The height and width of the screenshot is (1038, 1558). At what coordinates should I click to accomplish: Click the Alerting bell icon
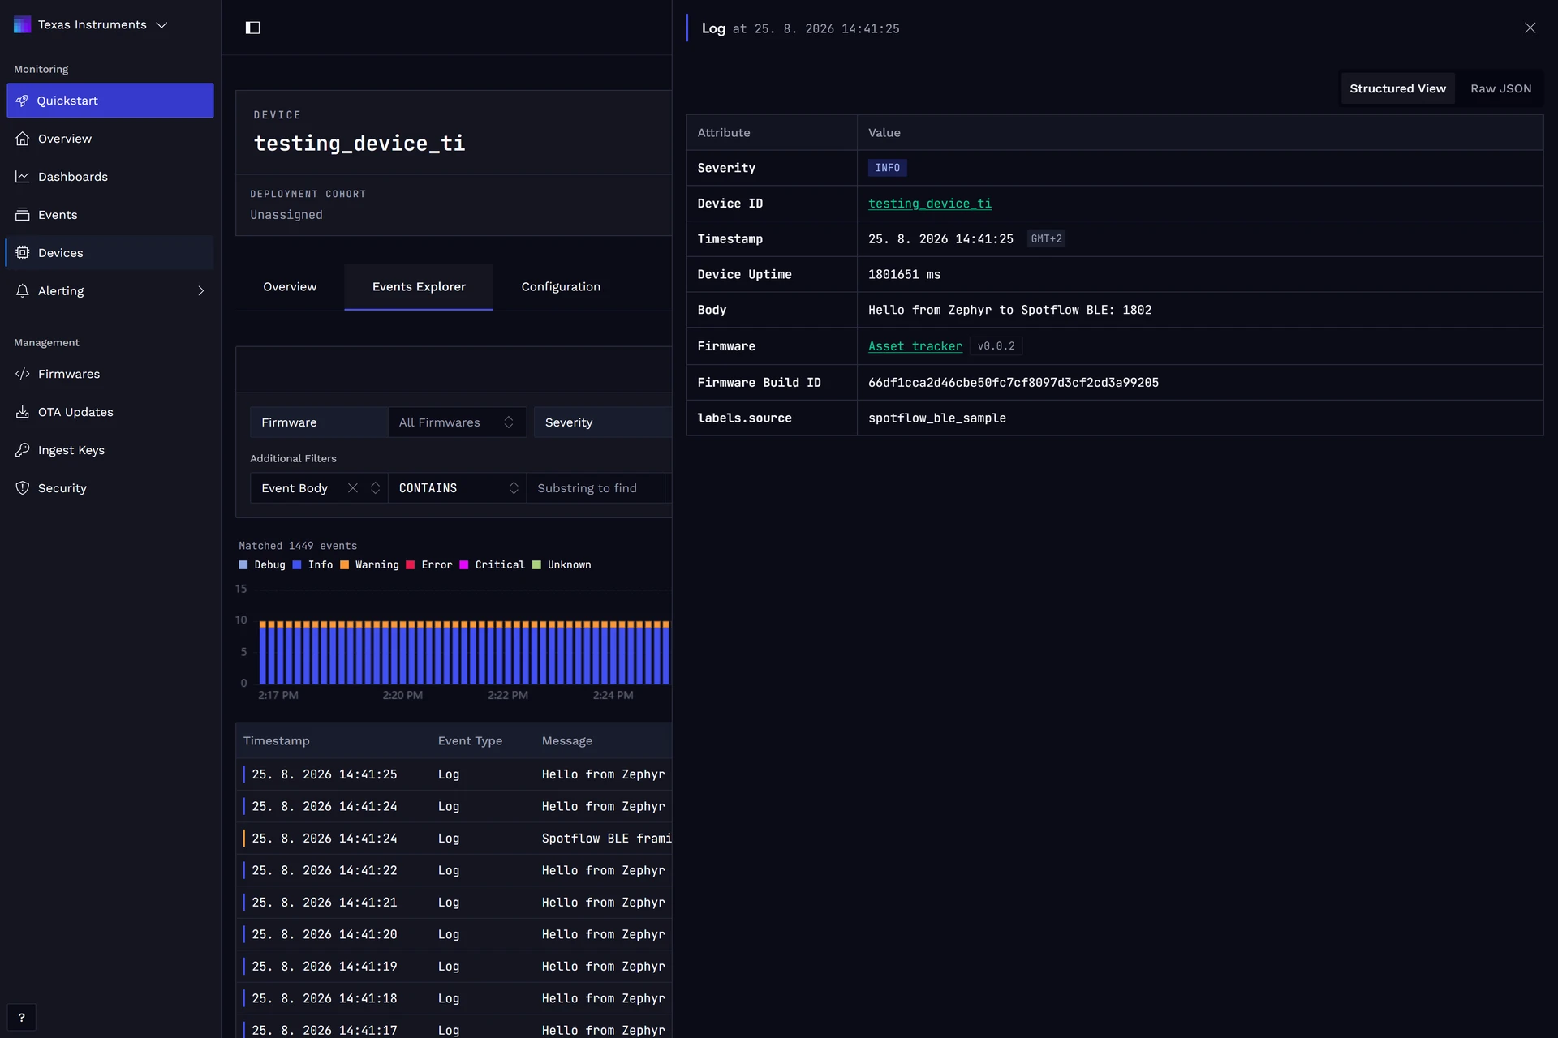(x=23, y=291)
